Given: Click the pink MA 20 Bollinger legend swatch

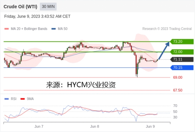Looking at the screenshot, I should (x=7, y=29).
